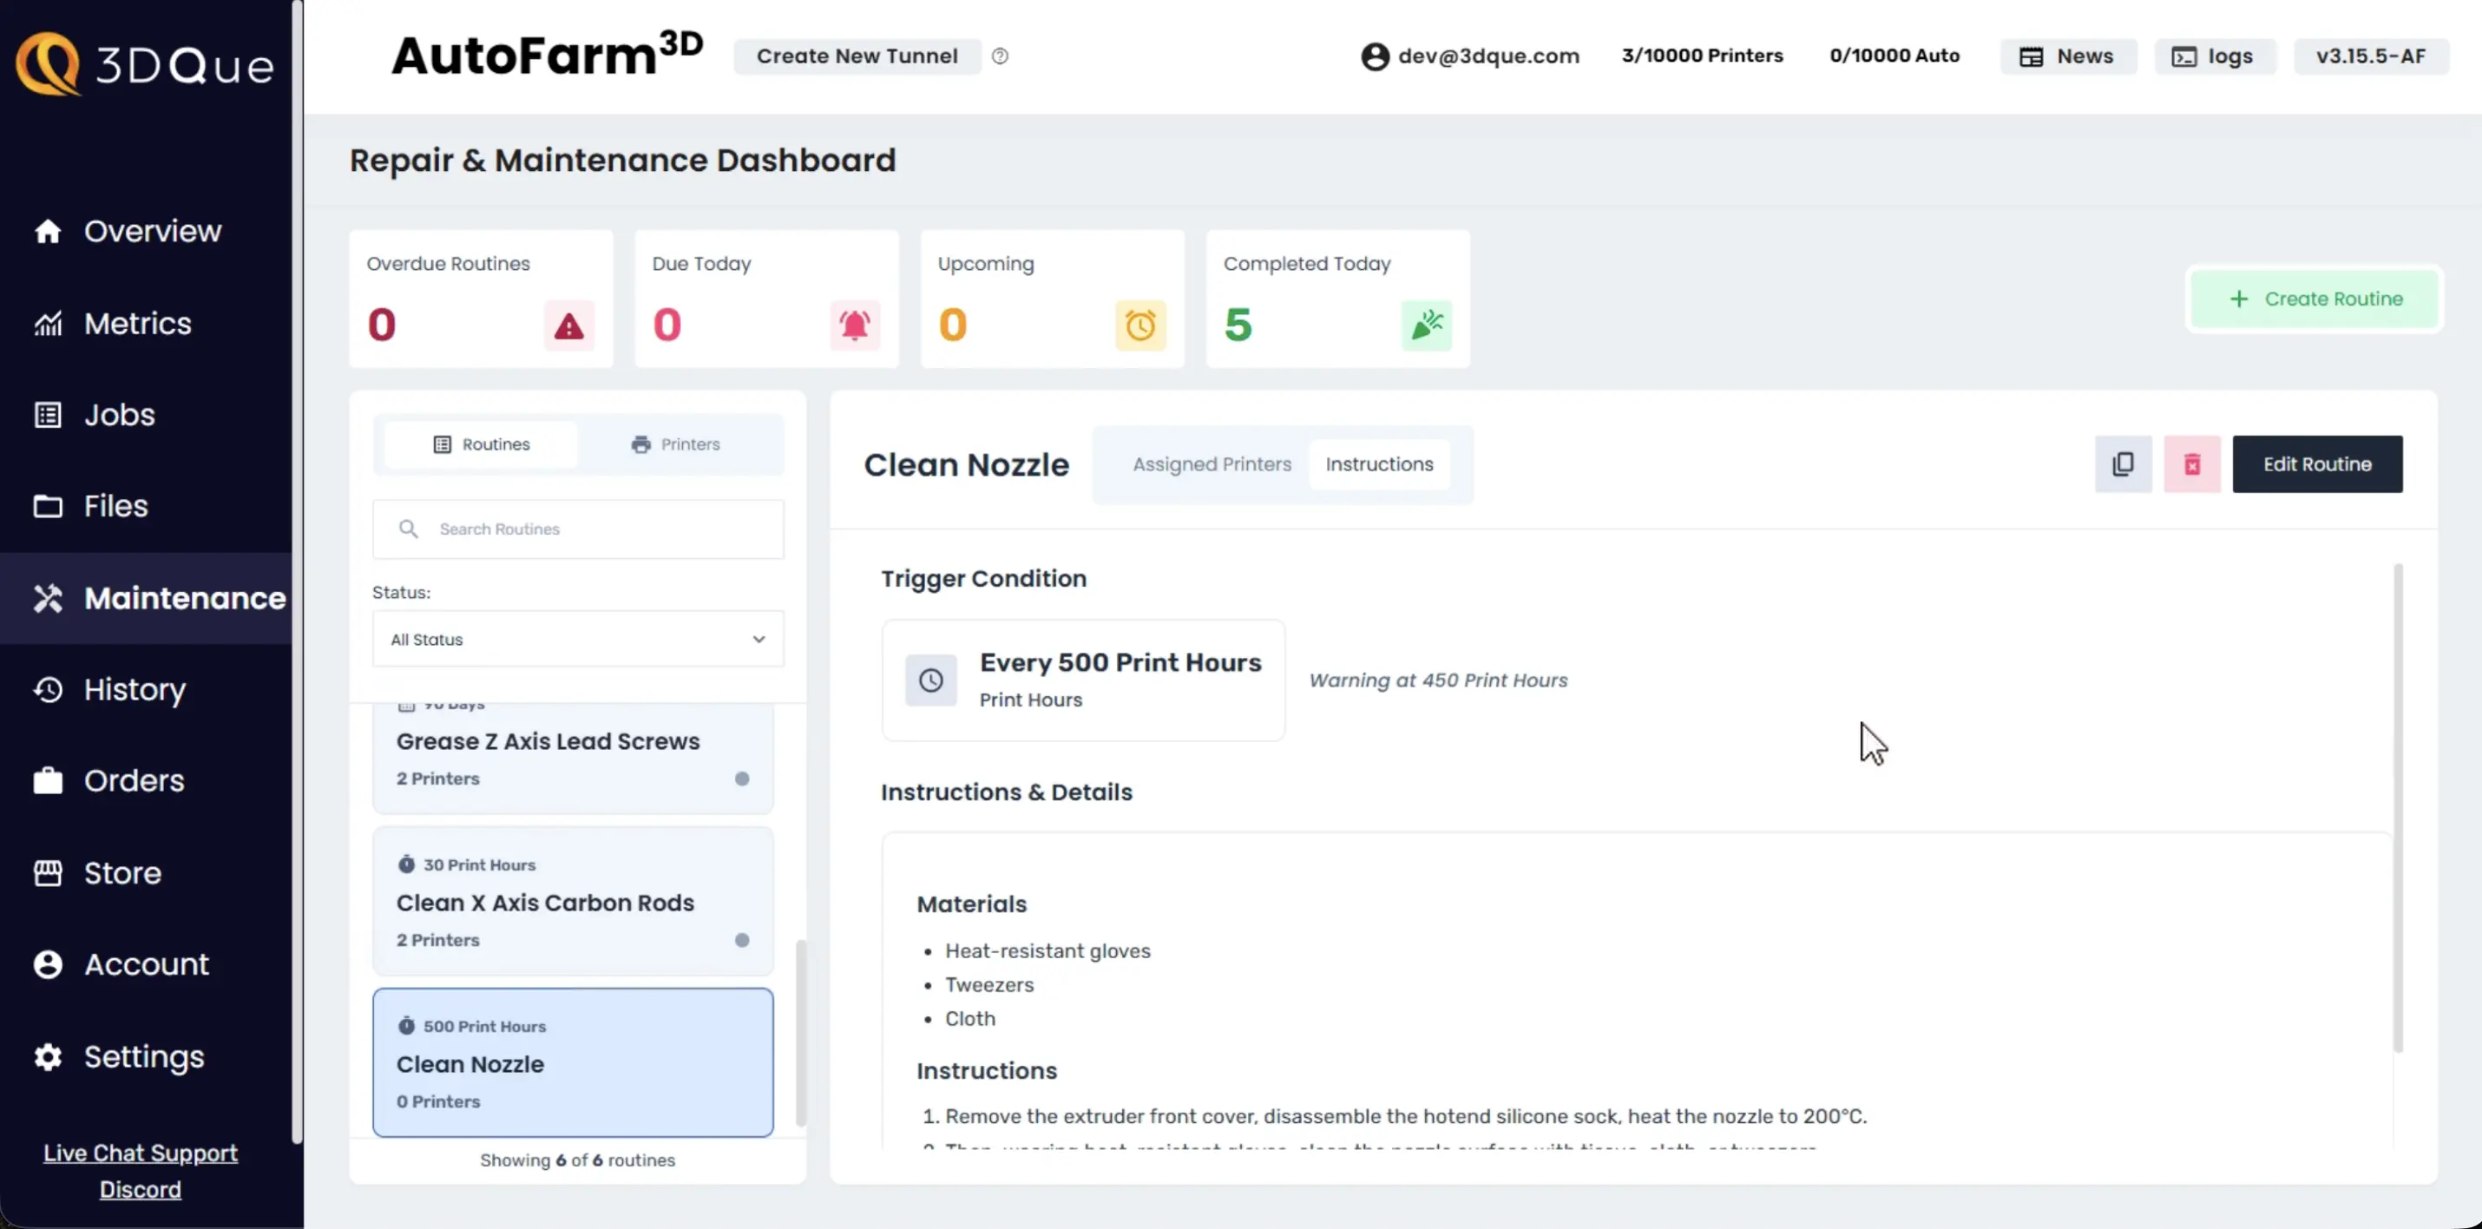The height and width of the screenshot is (1229, 2482).
Task: Click the user avatar icon by dev@3dque.com
Action: click(x=1375, y=56)
